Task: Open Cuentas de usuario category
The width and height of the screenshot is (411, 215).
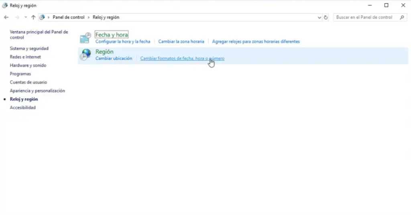Action: click(28, 82)
